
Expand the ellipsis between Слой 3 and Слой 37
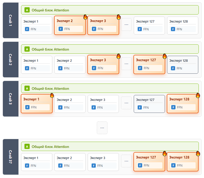(x=102, y=128)
